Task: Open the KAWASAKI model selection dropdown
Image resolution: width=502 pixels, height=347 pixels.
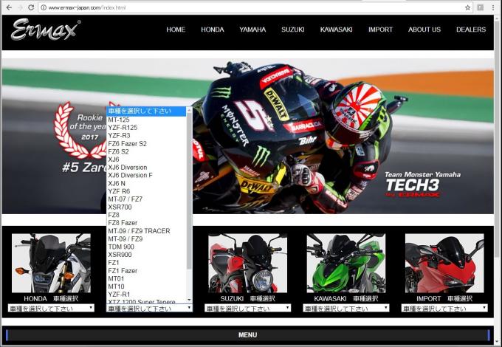Action: coord(345,308)
